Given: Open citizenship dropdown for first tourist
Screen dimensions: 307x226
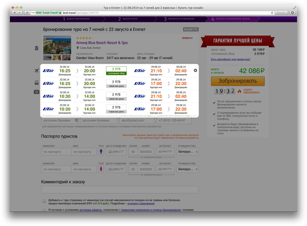Looking at the screenshot, I should pyautogui.click(x=187, y=152).
